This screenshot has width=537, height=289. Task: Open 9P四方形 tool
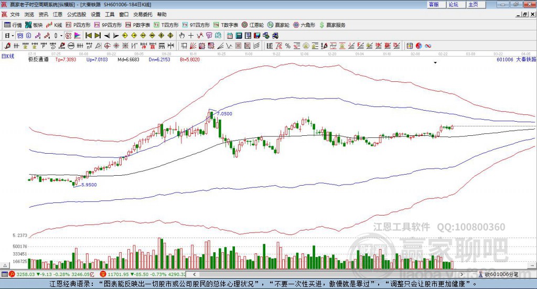(108, 25)
